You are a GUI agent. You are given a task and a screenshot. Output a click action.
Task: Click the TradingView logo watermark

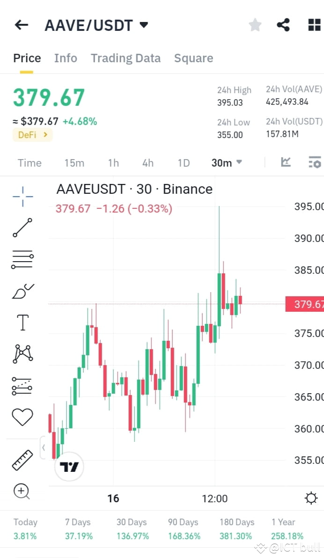point(69,466)
